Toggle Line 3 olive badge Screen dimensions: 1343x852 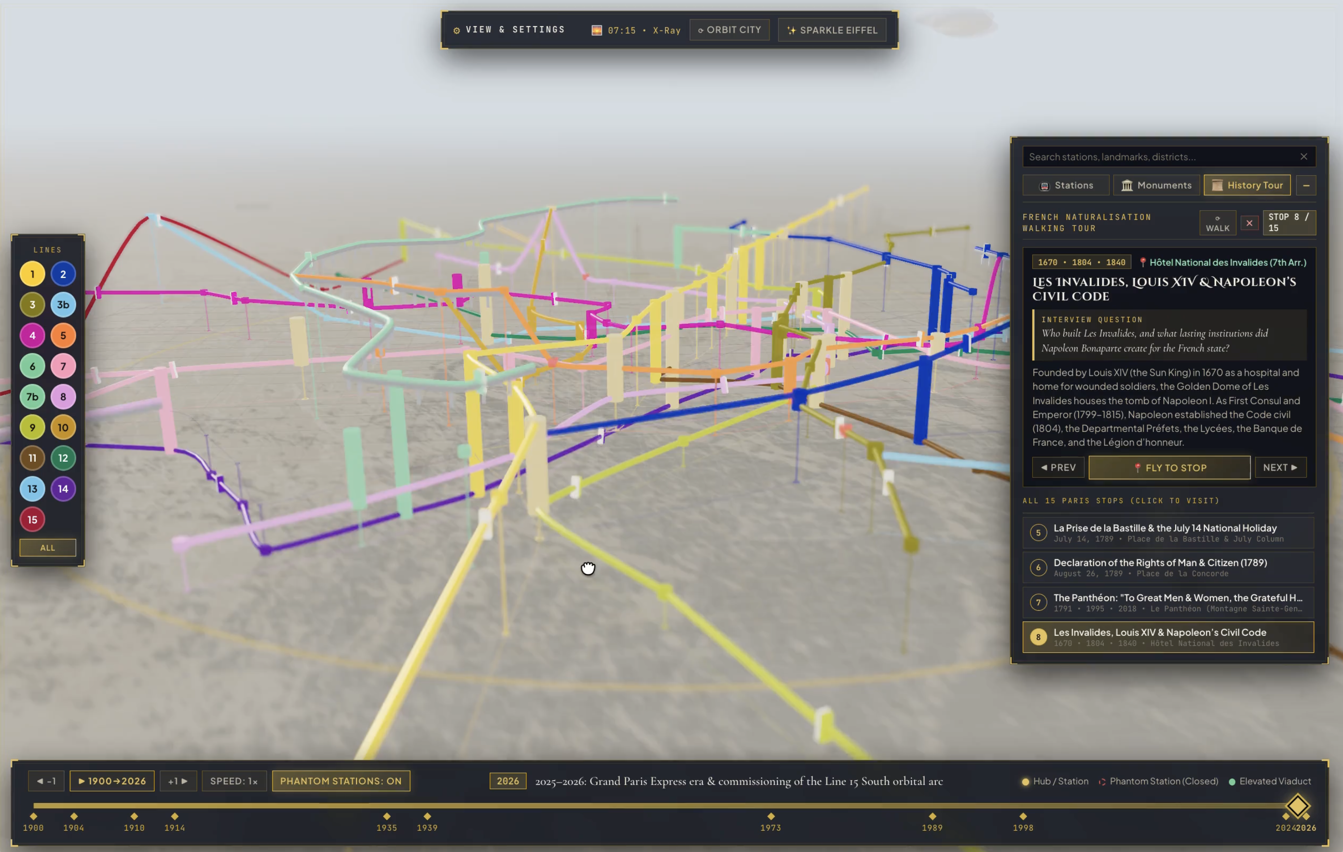[x=32, y=304]
